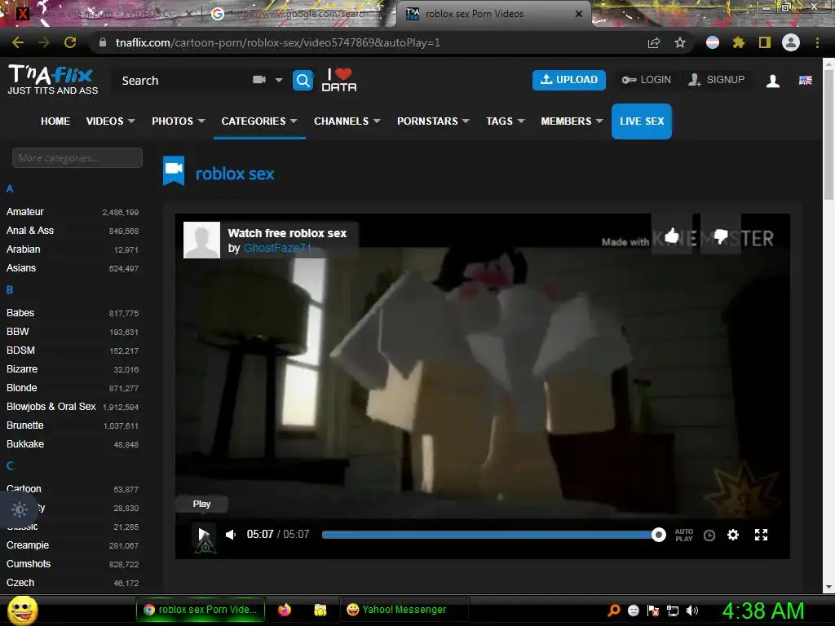Toggle AUTO PLAY in the player

click(x=684, y=535)
